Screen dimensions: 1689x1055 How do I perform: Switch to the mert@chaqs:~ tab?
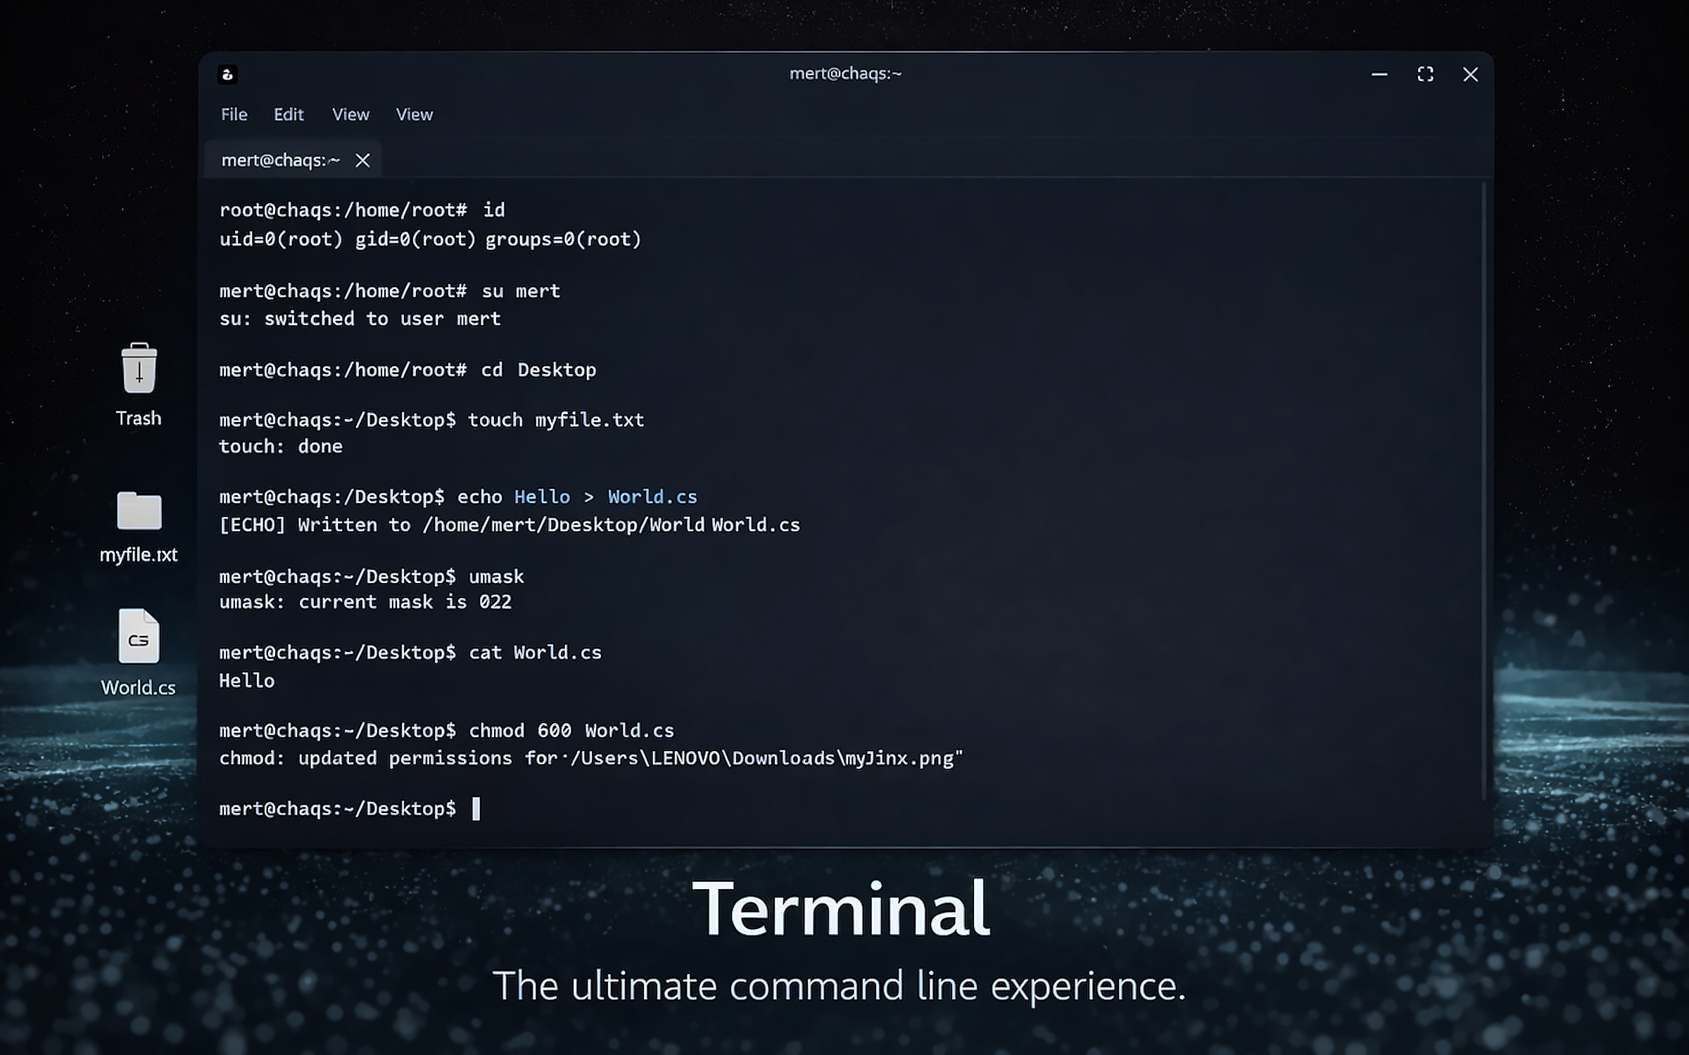click(280, 160)
